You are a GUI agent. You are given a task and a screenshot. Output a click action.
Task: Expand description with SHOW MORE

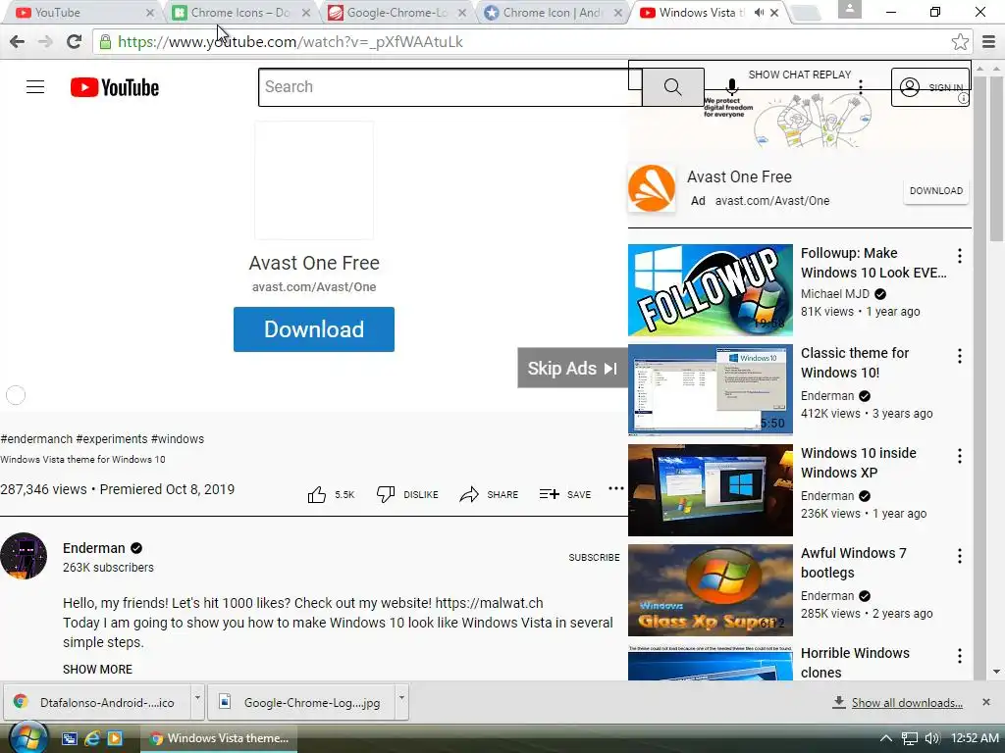tap(97, 669)
